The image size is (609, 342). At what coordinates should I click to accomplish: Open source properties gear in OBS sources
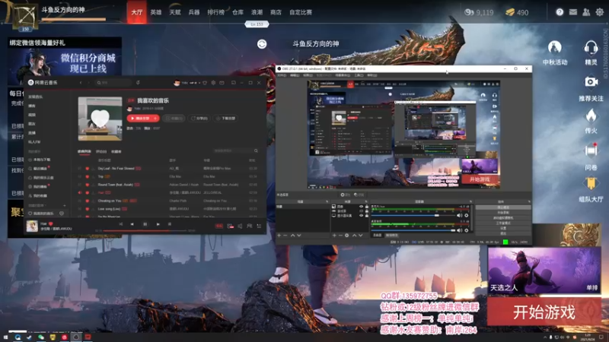[x=347, y=236]
